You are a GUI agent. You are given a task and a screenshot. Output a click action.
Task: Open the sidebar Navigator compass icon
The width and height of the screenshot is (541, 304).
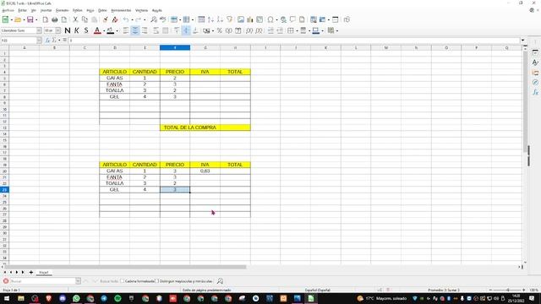point(535,83)
